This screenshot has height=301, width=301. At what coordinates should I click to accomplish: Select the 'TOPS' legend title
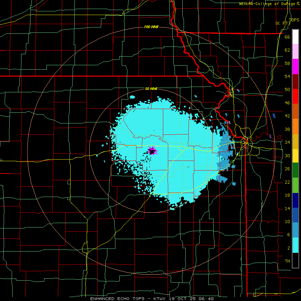click(294, 20)
